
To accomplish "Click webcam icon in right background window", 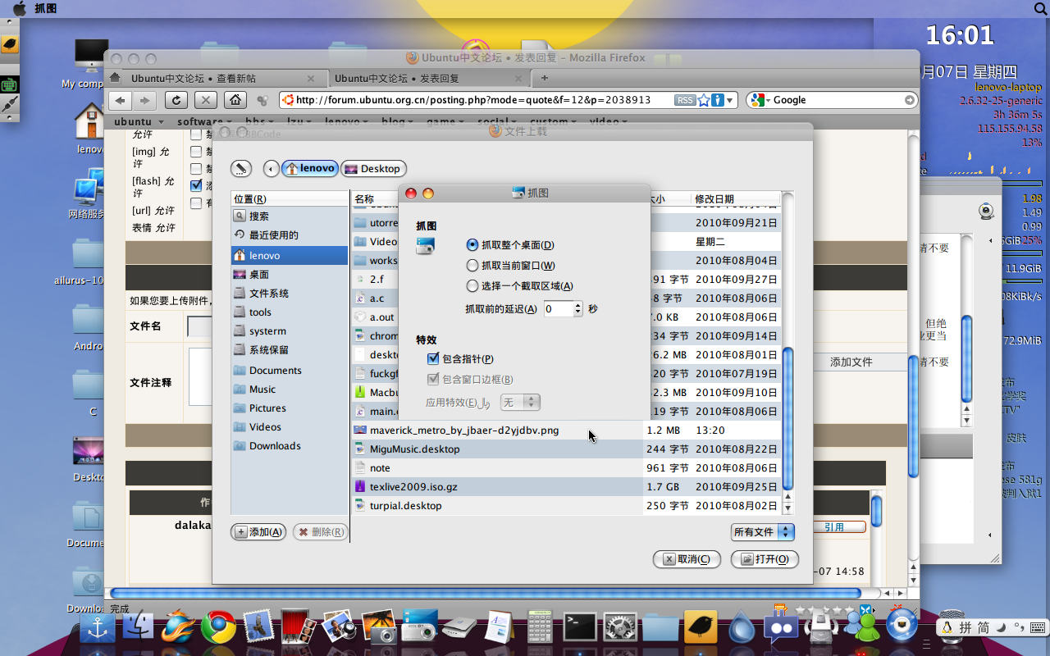I will pyautogui.click(x=986, y=211).
